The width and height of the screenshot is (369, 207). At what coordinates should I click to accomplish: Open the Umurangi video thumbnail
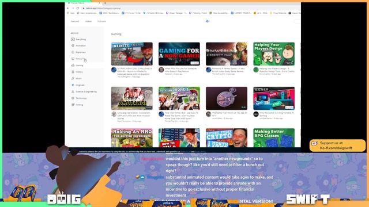point(132,98)
